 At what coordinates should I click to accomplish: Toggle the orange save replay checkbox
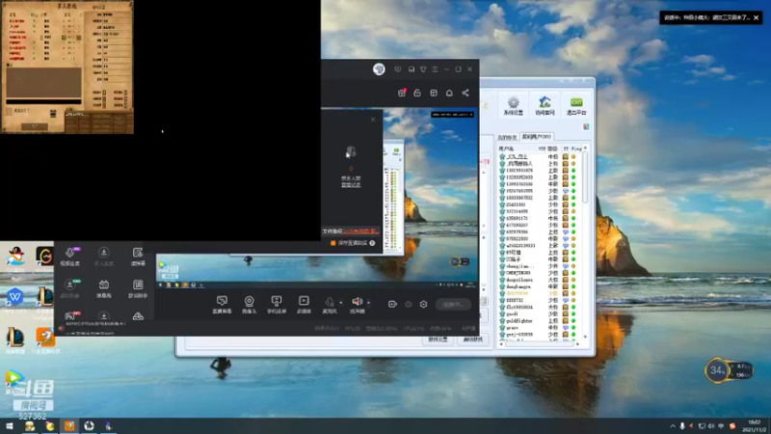tap(332, 243)
